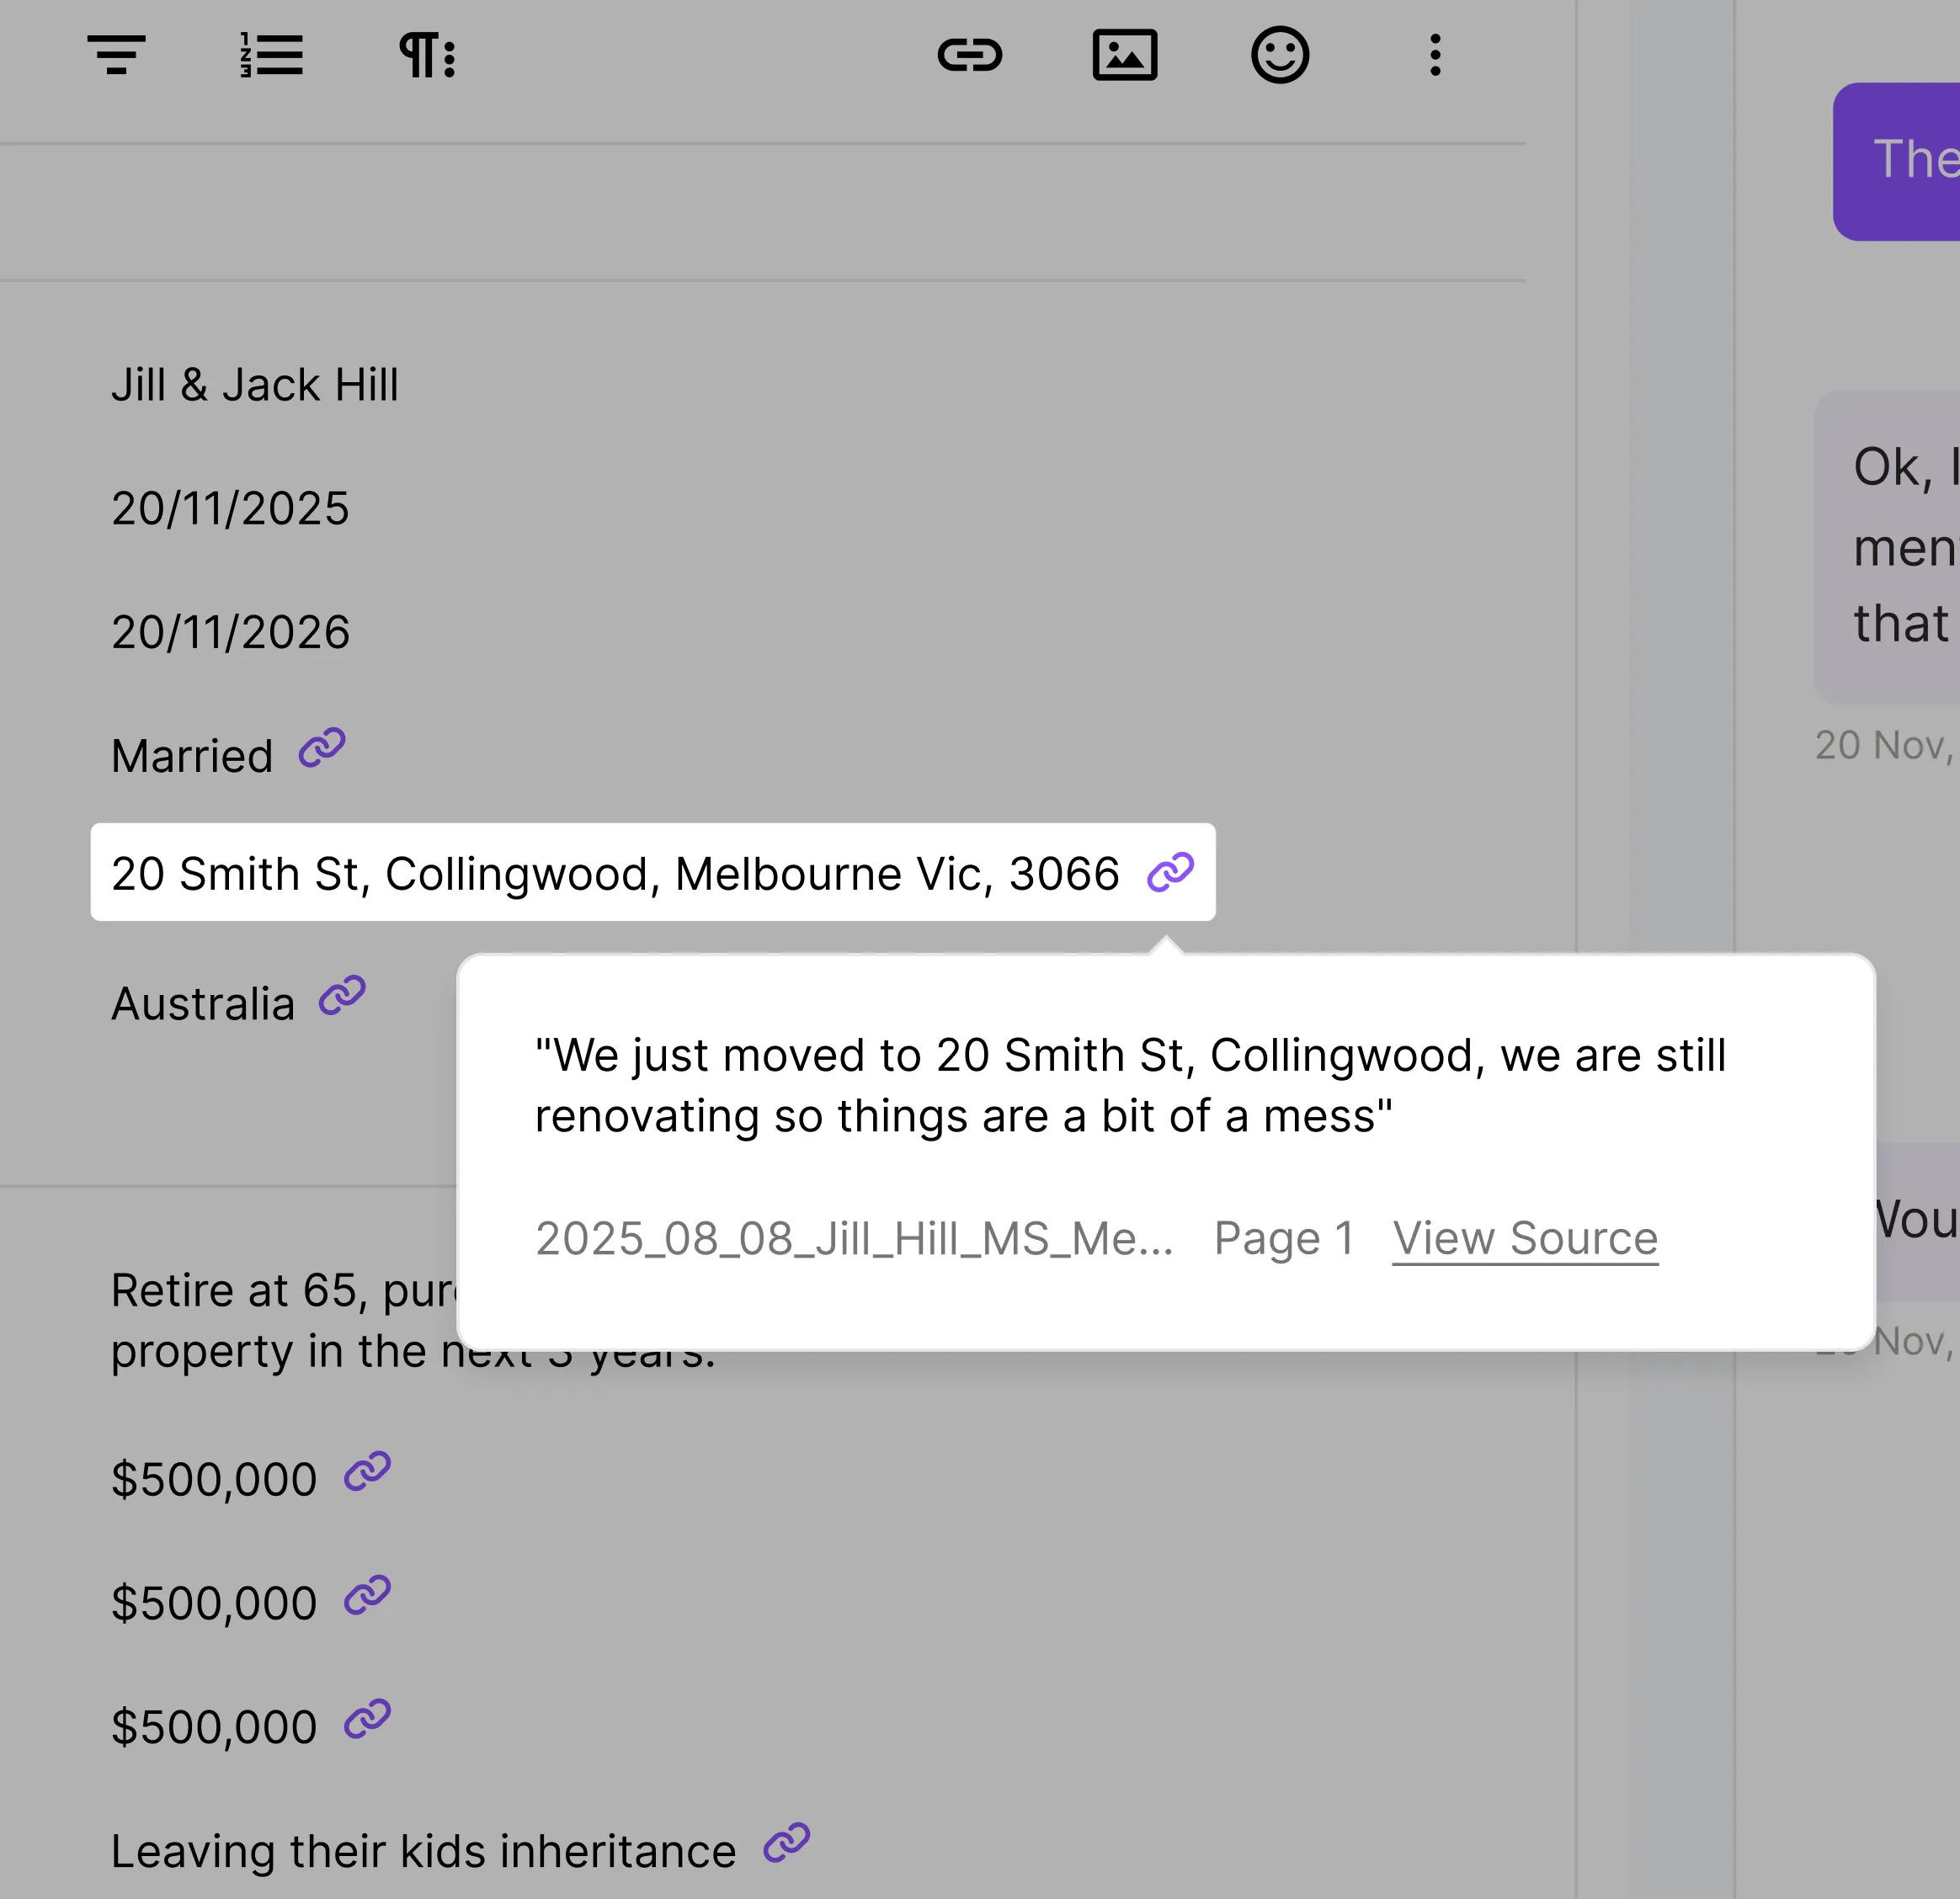1960x1899 pixels.
Task: Open the citation icon beside the Smith St address
Action: point(1170,873)
